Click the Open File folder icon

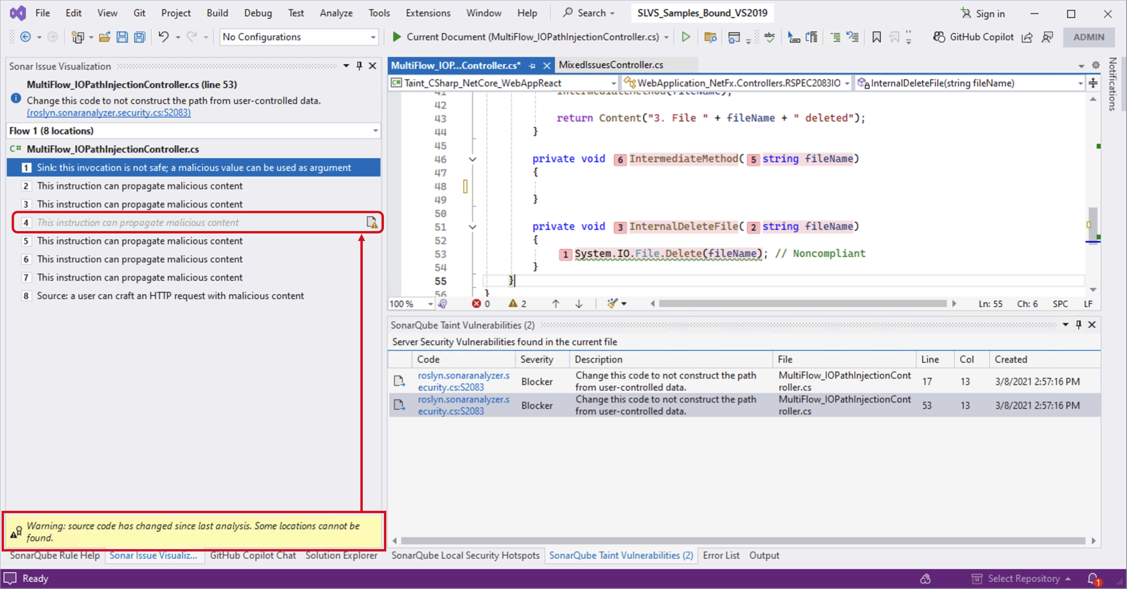[x=104, y=37]
